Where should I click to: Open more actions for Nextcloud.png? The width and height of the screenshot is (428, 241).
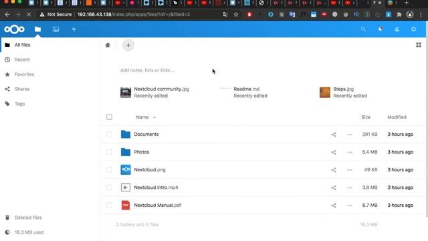[350, 170]
